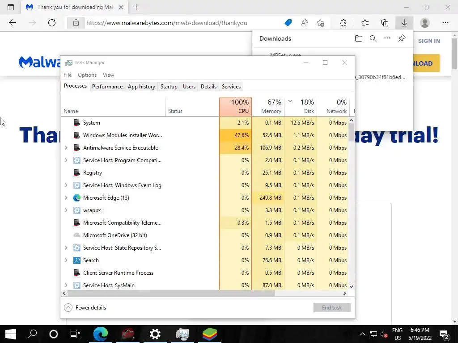This screenshot has width=458, height=343.
Task: Activate Read aloud icon in address bar
Action: tap(304, 23)
